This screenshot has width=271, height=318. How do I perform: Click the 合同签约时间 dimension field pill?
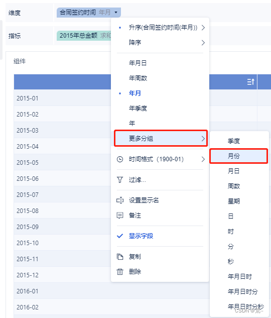[89, 13]
